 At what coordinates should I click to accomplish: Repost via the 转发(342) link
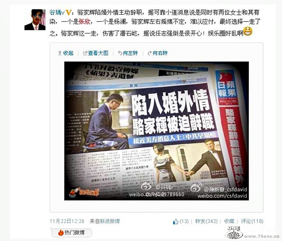point(206,221)
